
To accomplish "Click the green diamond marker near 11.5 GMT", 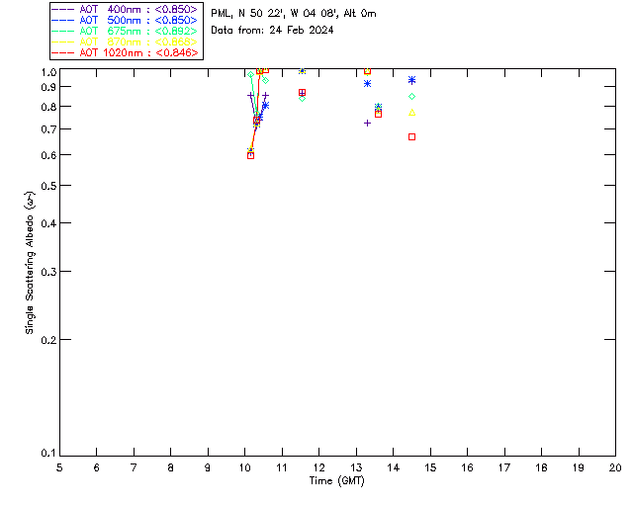I will pyautogui.click(x=302, y=99).
